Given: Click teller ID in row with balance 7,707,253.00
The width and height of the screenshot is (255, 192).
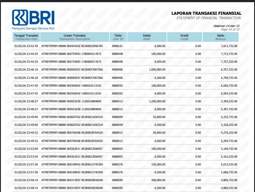Looking at the screenshot, I should coord(117,62).
